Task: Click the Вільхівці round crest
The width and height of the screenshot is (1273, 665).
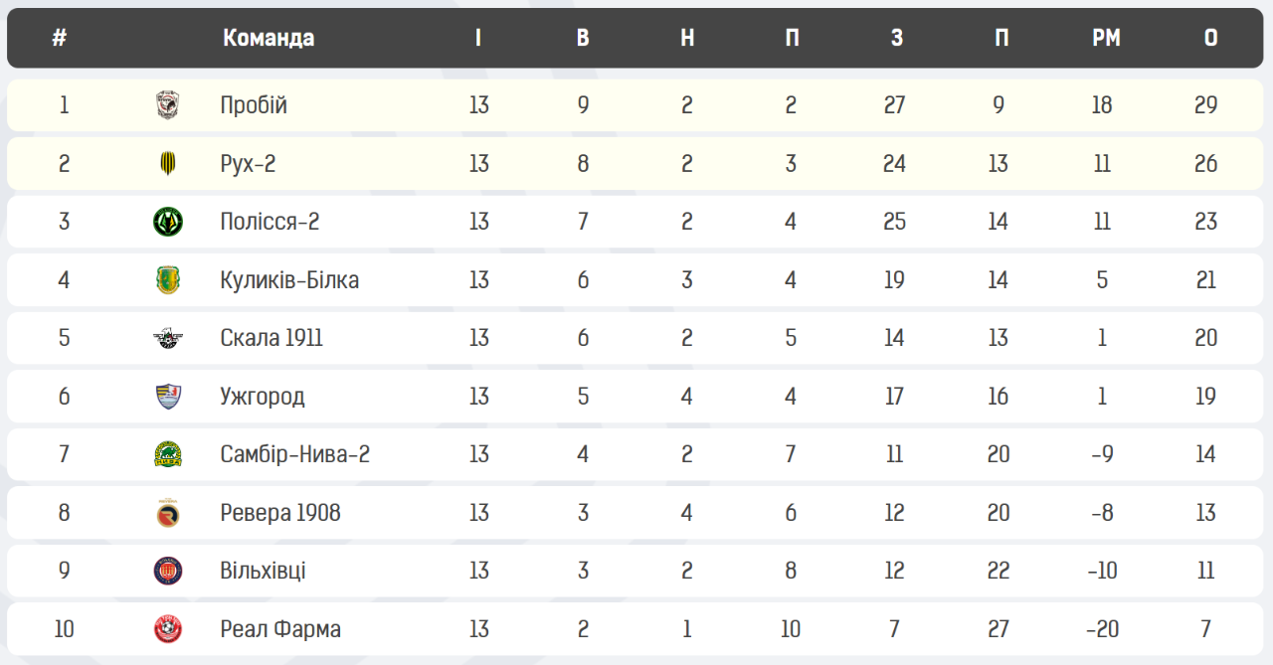Action: (168, 571)
